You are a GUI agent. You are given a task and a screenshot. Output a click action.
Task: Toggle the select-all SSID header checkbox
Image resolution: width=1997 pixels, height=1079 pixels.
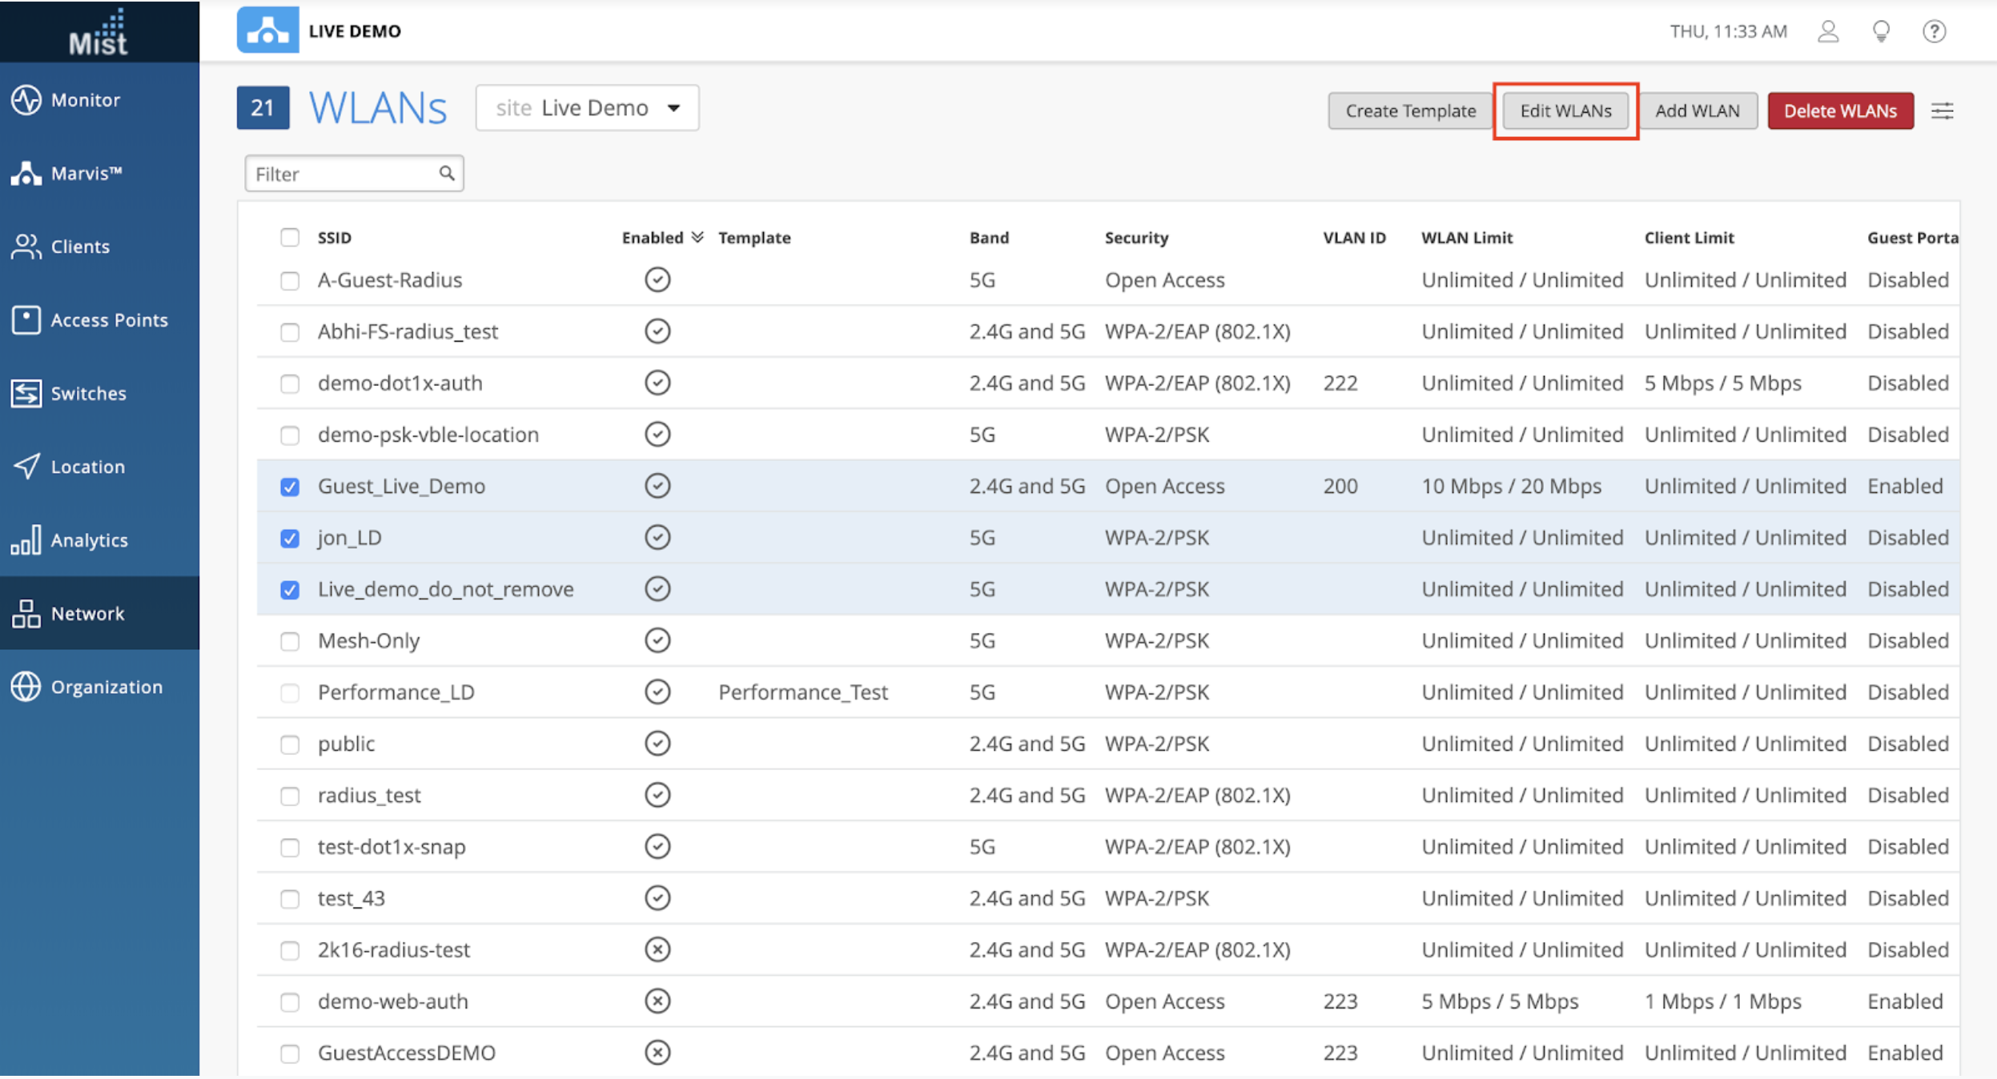[x=290, y=238]
